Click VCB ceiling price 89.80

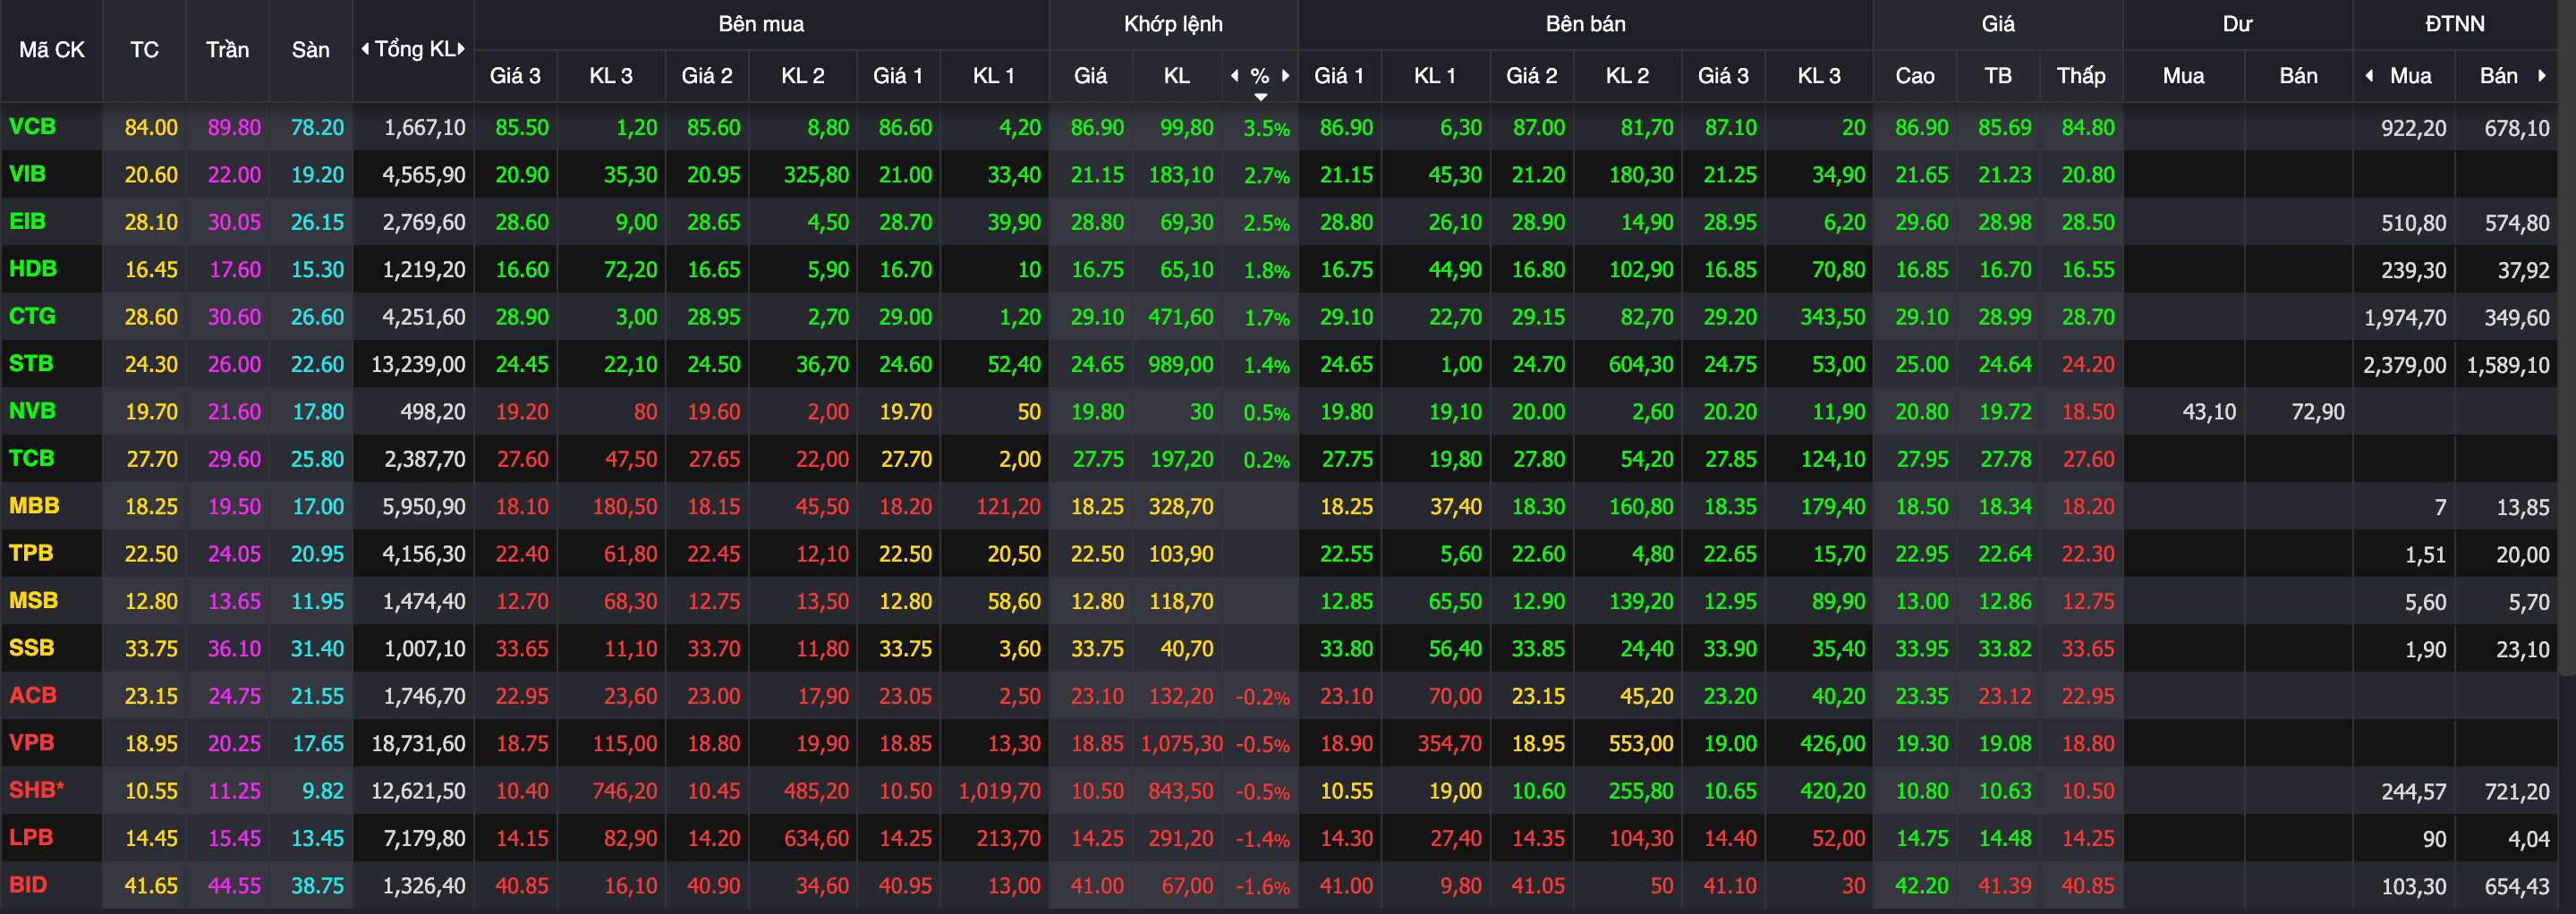(234, 128)
